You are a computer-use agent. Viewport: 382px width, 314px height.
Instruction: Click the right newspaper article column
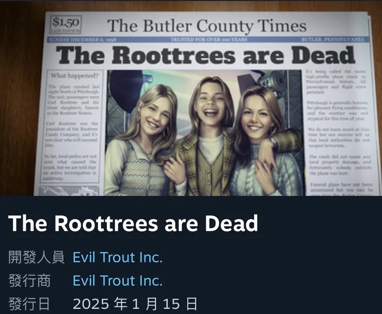pos(339,131)
